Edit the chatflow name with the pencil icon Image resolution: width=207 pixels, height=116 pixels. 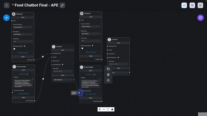coord(62,5)
